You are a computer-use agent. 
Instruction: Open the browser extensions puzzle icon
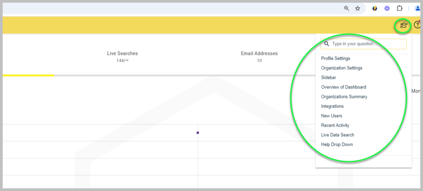coord(399,8)
